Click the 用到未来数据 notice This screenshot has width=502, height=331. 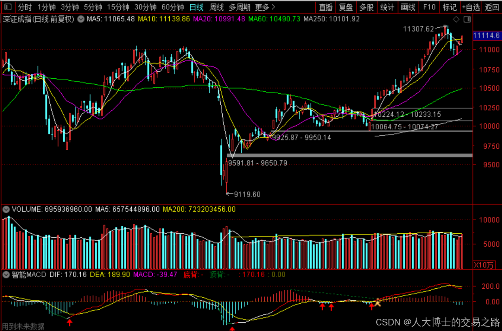point(23,326)
